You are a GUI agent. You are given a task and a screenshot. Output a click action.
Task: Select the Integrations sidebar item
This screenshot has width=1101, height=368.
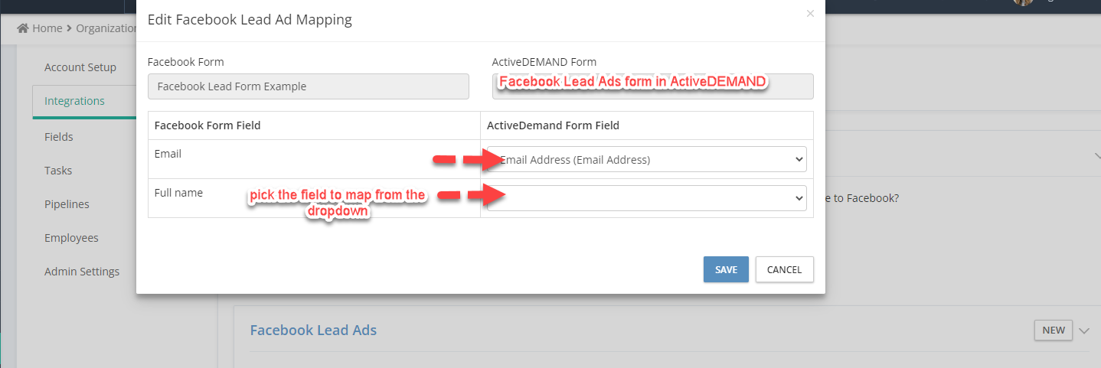[x=74, y=101]
